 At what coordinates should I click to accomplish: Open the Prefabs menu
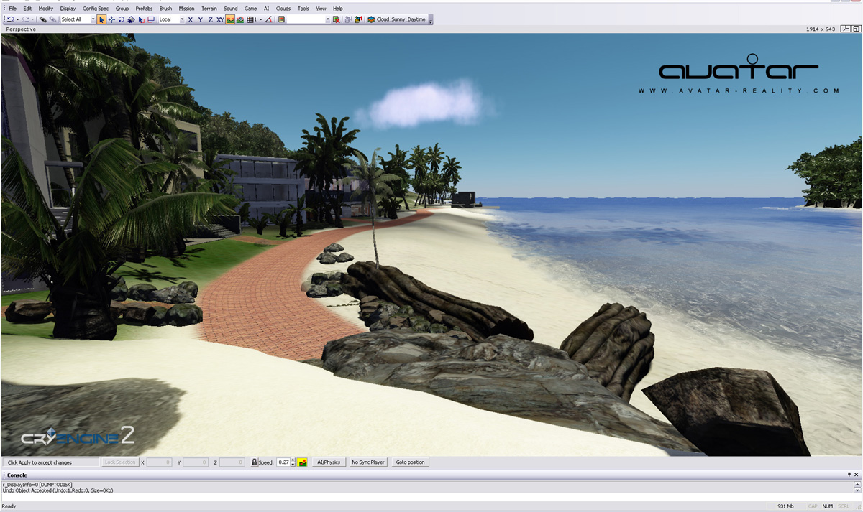(x=144, y=9)
